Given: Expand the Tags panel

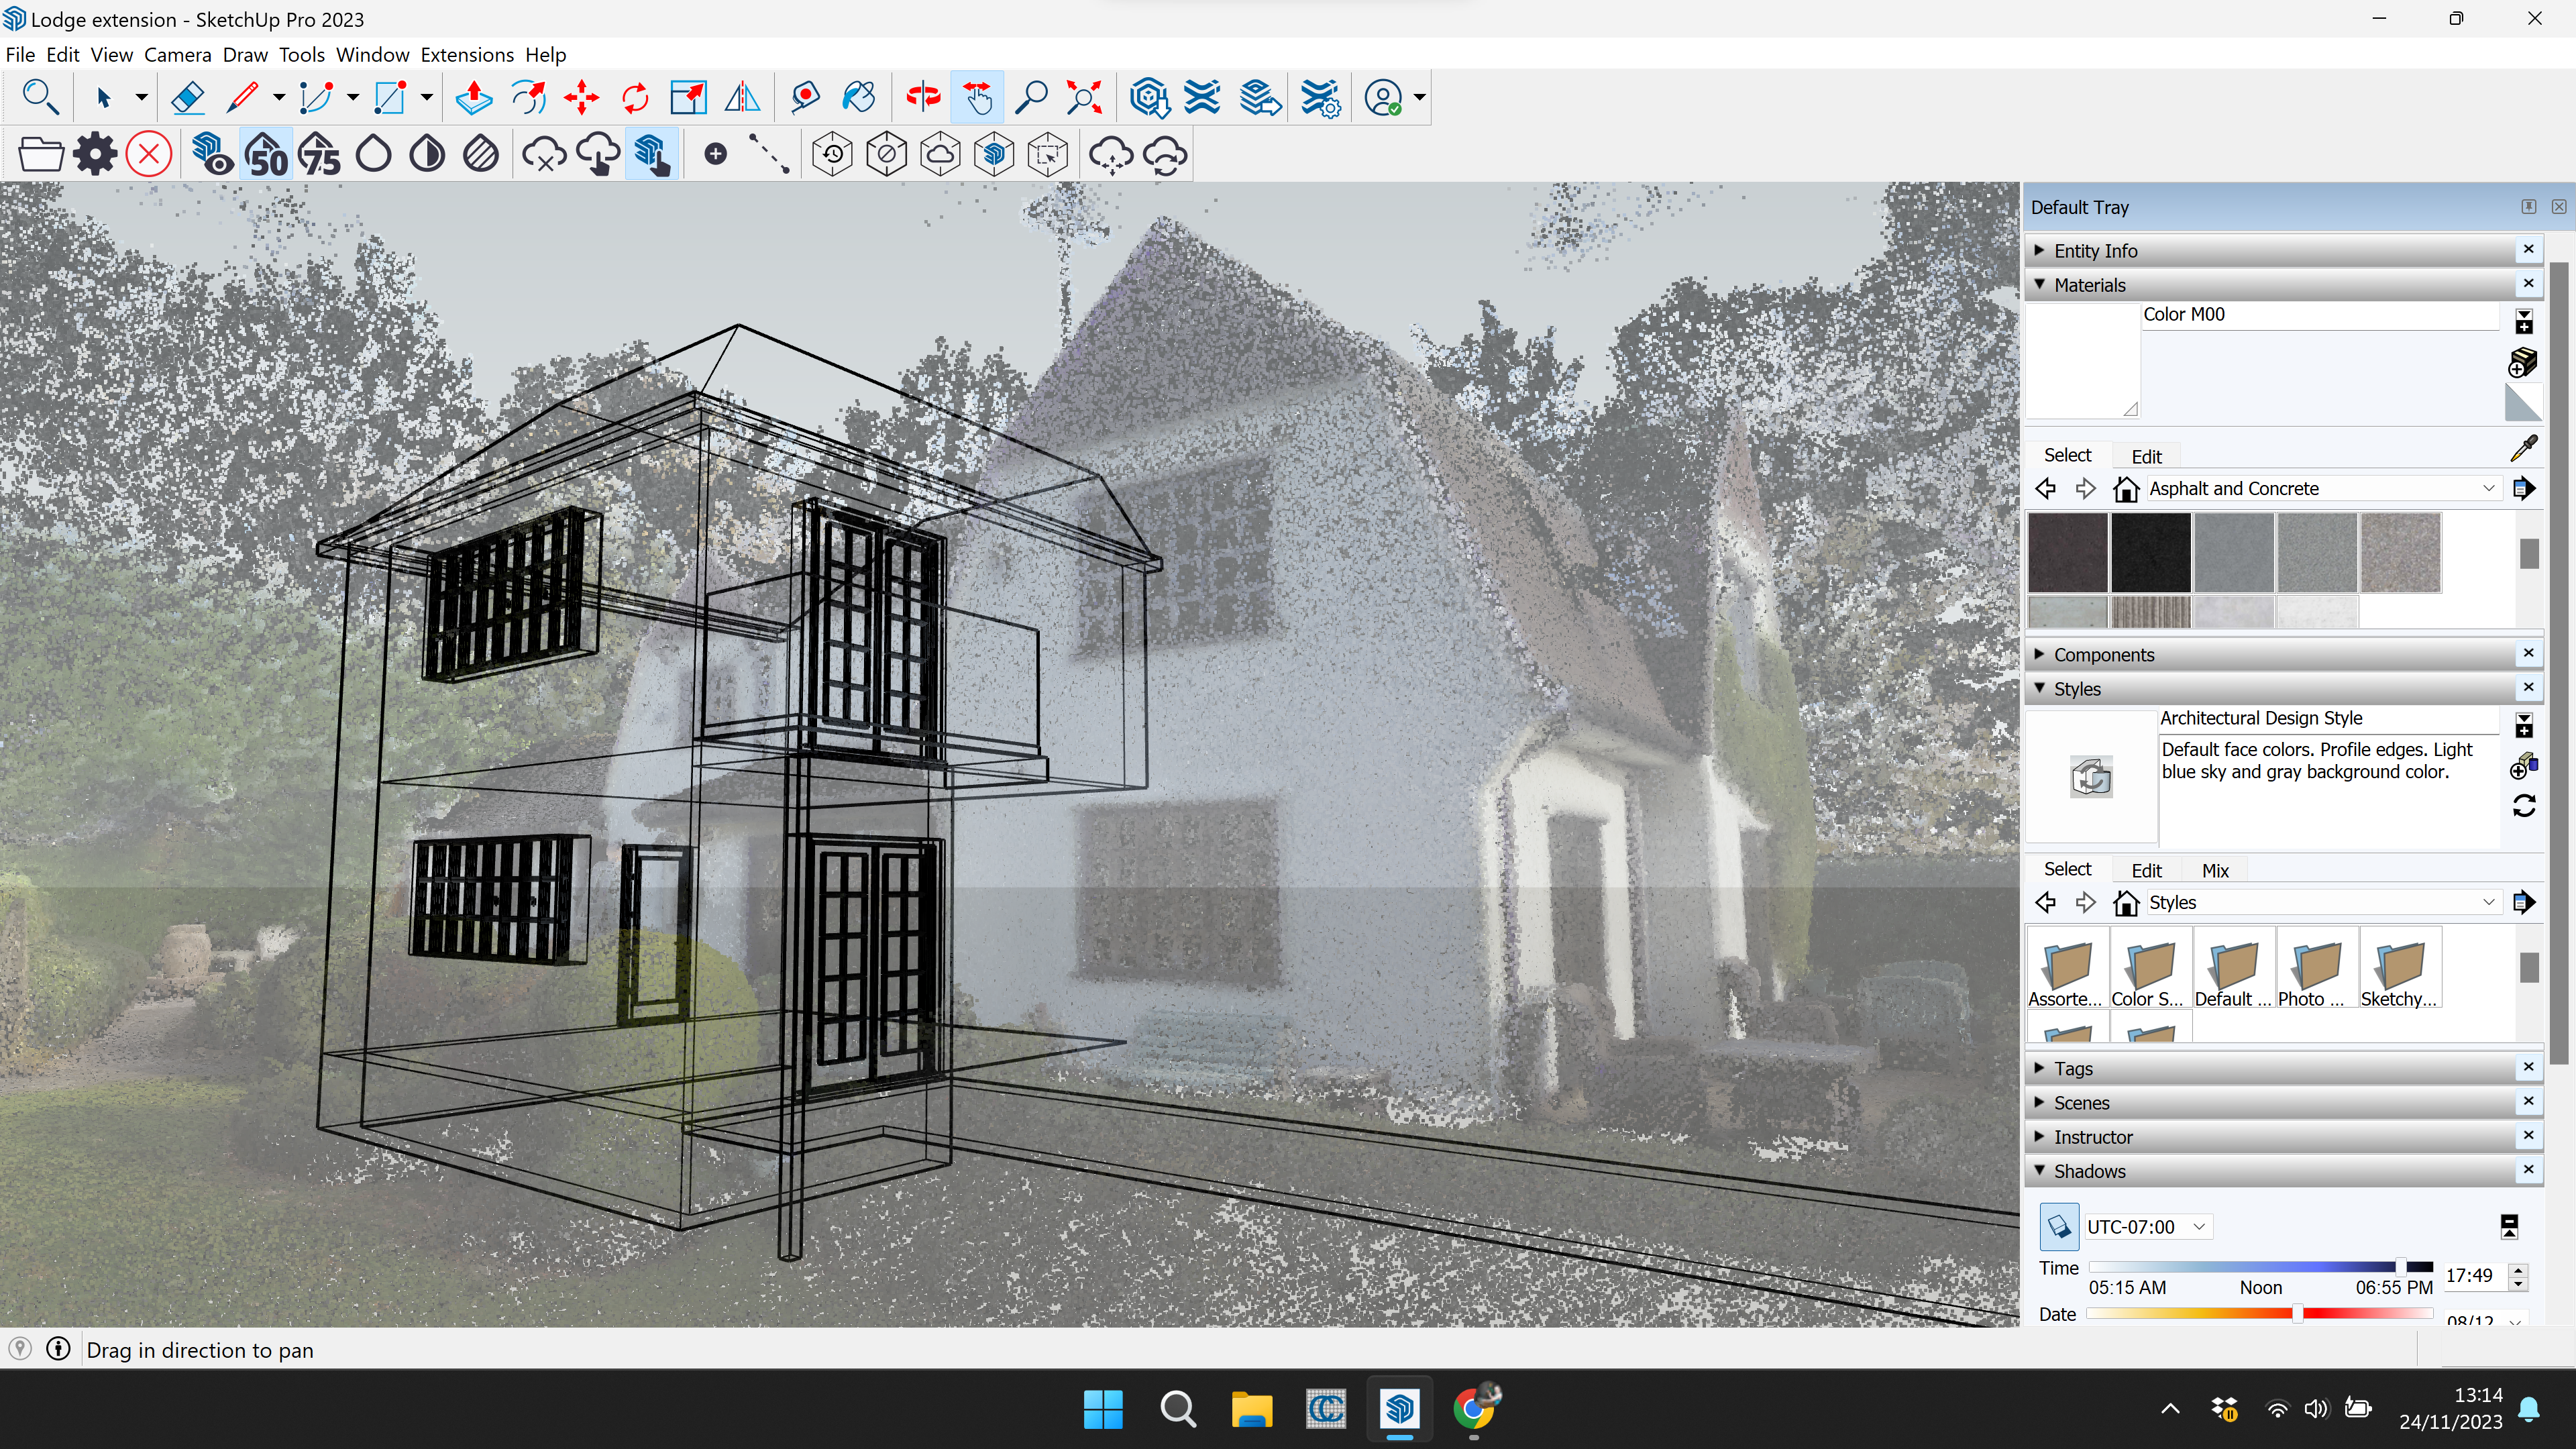Looking at the screenshot, I should (2073, 1068).
